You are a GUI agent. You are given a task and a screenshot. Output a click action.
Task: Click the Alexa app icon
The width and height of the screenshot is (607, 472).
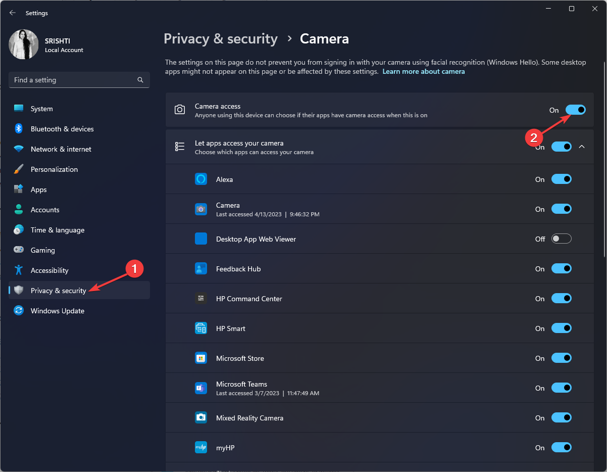coord(201,179)
